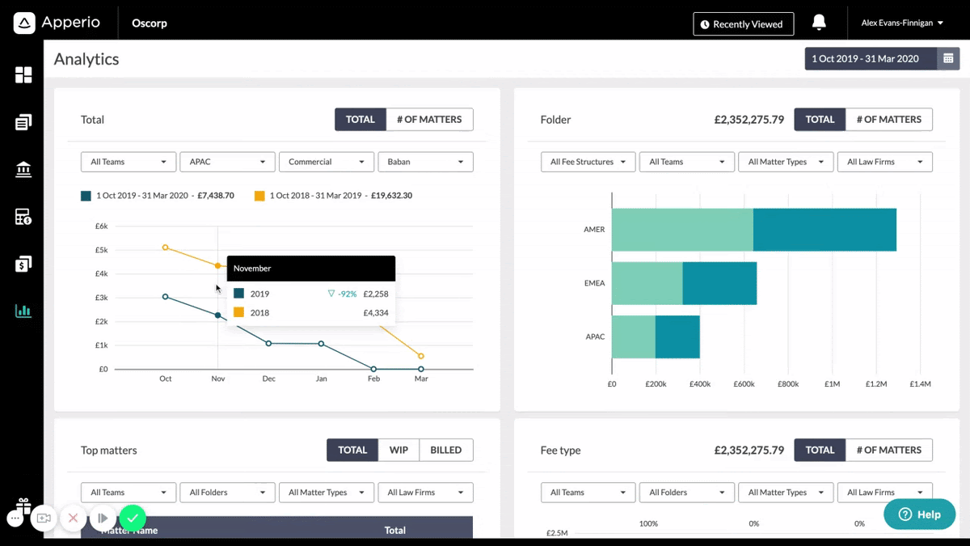
Task: Select TOTAL in the Total chart panel
Action: [361, 120]
